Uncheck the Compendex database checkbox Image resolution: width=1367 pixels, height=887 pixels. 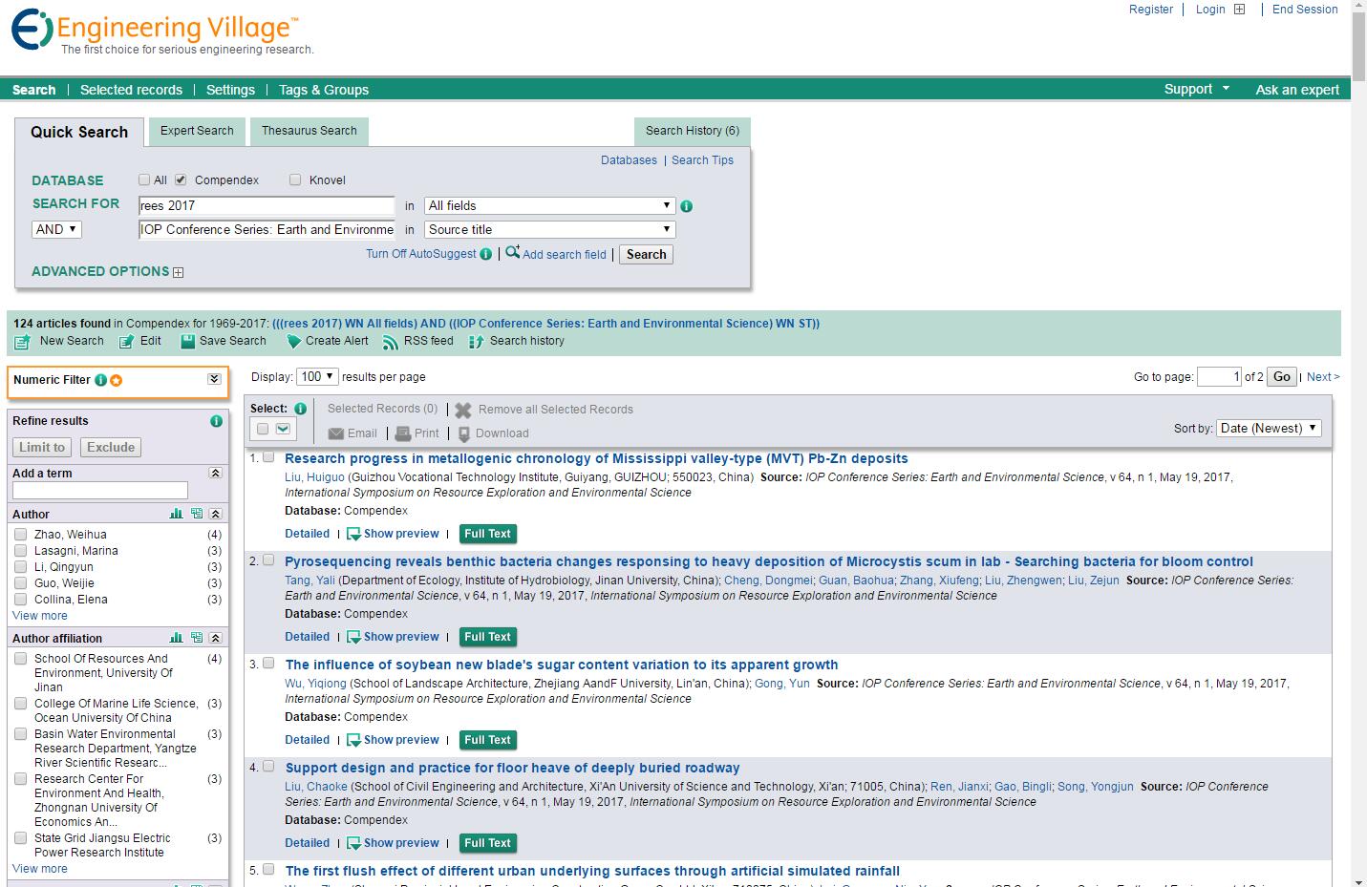[181, 180]
